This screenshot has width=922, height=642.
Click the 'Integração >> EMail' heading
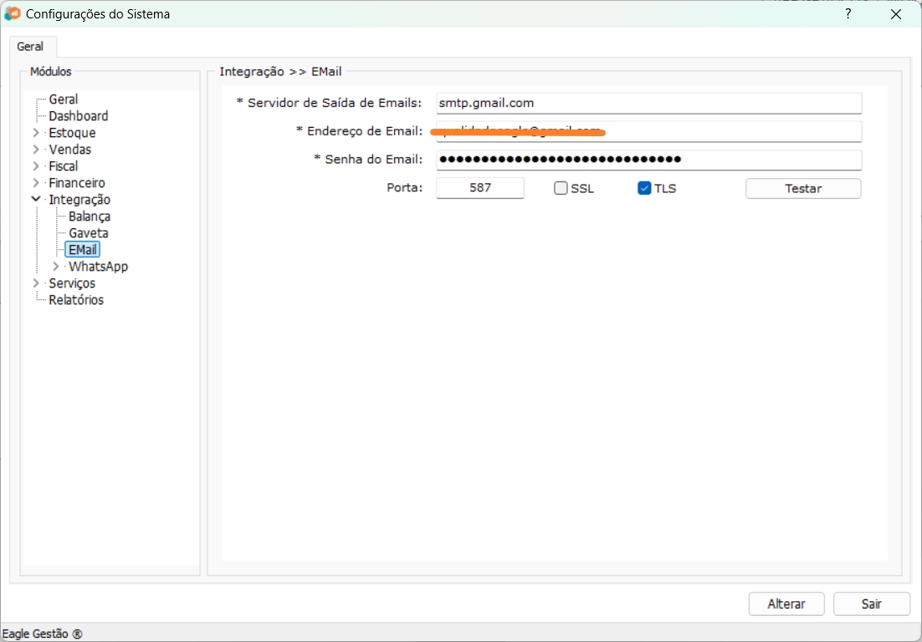click(280, 72)
